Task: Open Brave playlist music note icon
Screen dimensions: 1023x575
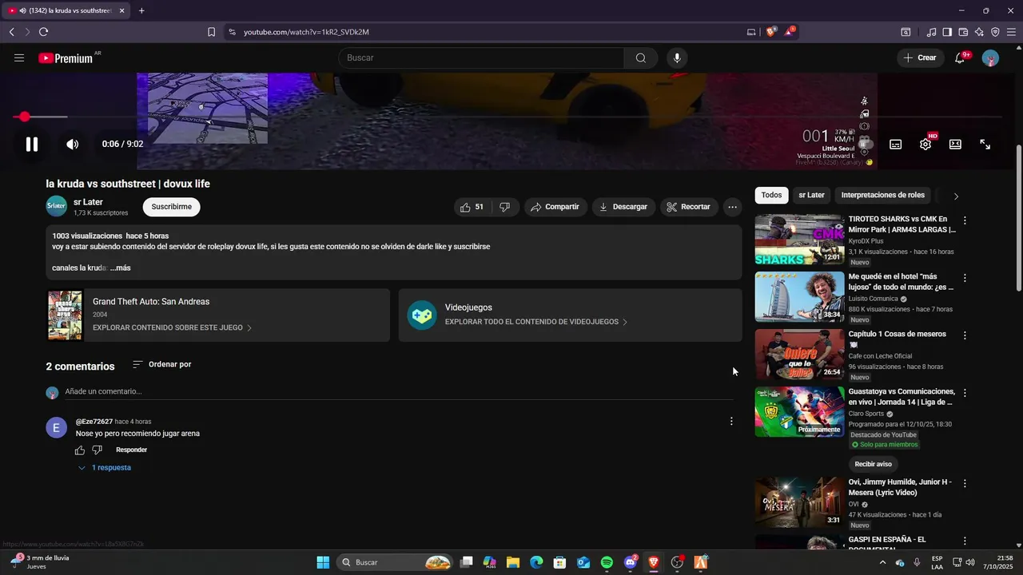Action: [x=931, y=32]
